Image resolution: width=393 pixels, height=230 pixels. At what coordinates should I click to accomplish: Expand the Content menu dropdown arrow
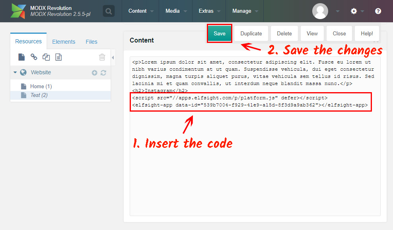coord(152,11)
